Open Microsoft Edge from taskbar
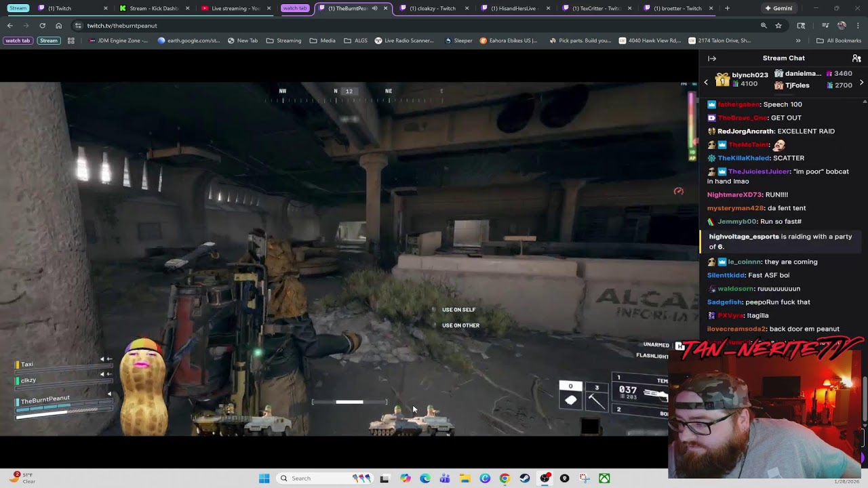 click(x=425, y=479)
